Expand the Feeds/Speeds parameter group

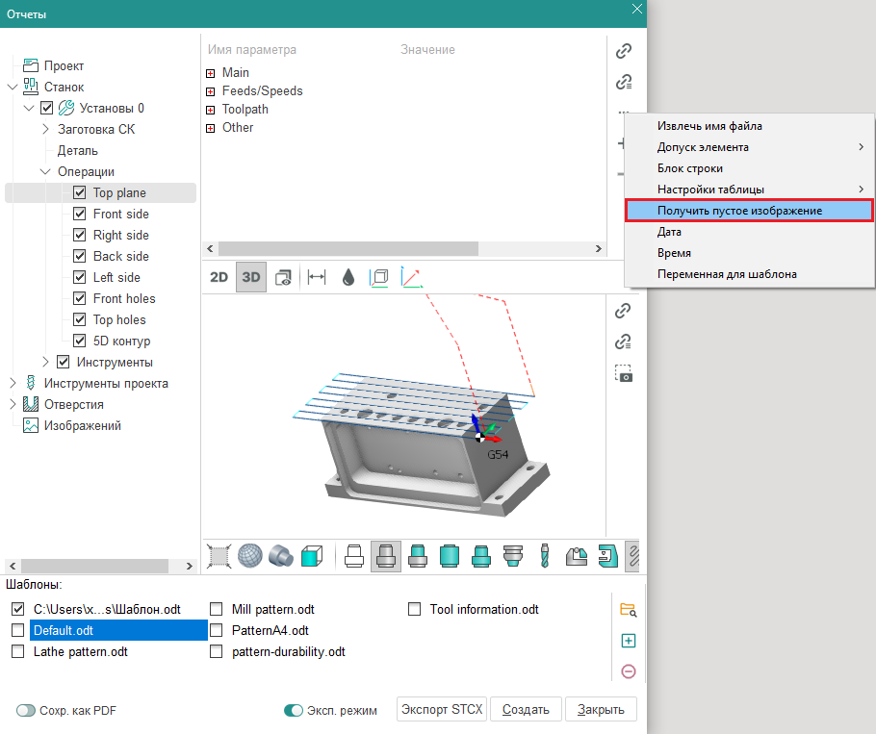(210, 91)
